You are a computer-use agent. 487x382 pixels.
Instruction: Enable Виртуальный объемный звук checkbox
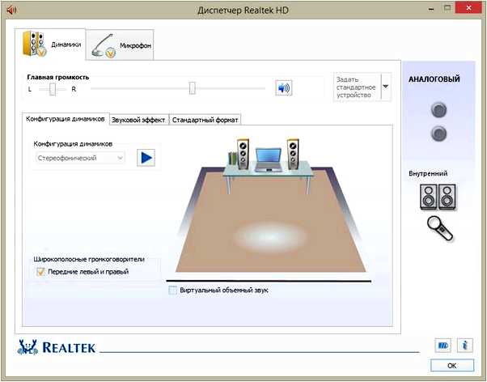click(172, 290)
